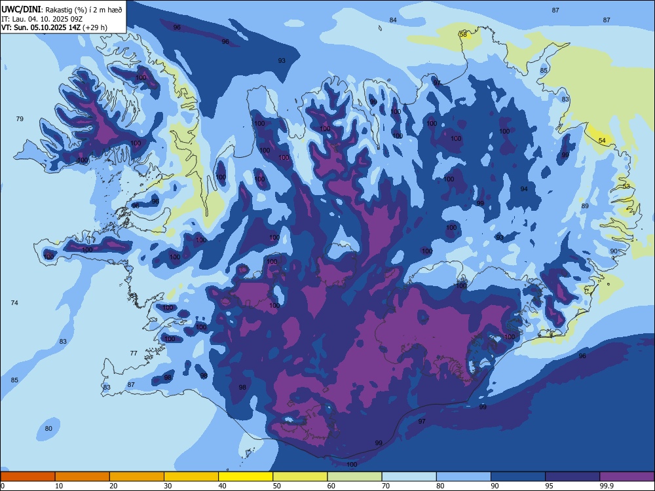This screenshot has width=655, height=491.
Task: Click the value 77 near Reykjanes
Action: click(x=134, y=354)
